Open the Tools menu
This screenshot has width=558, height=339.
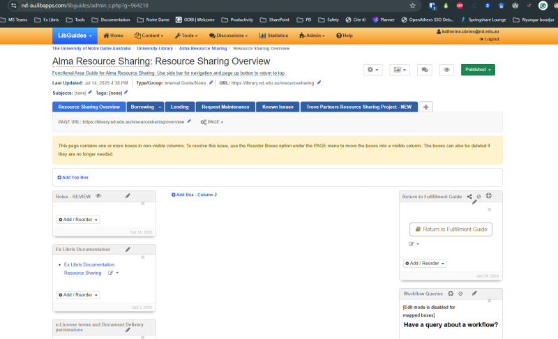coord(186,36)
